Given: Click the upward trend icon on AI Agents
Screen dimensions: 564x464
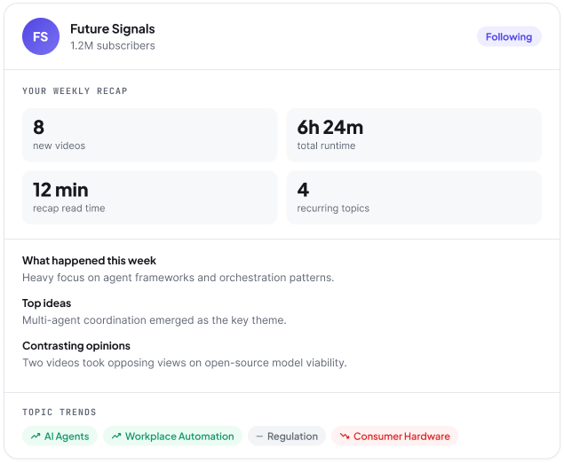Looking at the screenshot, I should click(36, 436).
